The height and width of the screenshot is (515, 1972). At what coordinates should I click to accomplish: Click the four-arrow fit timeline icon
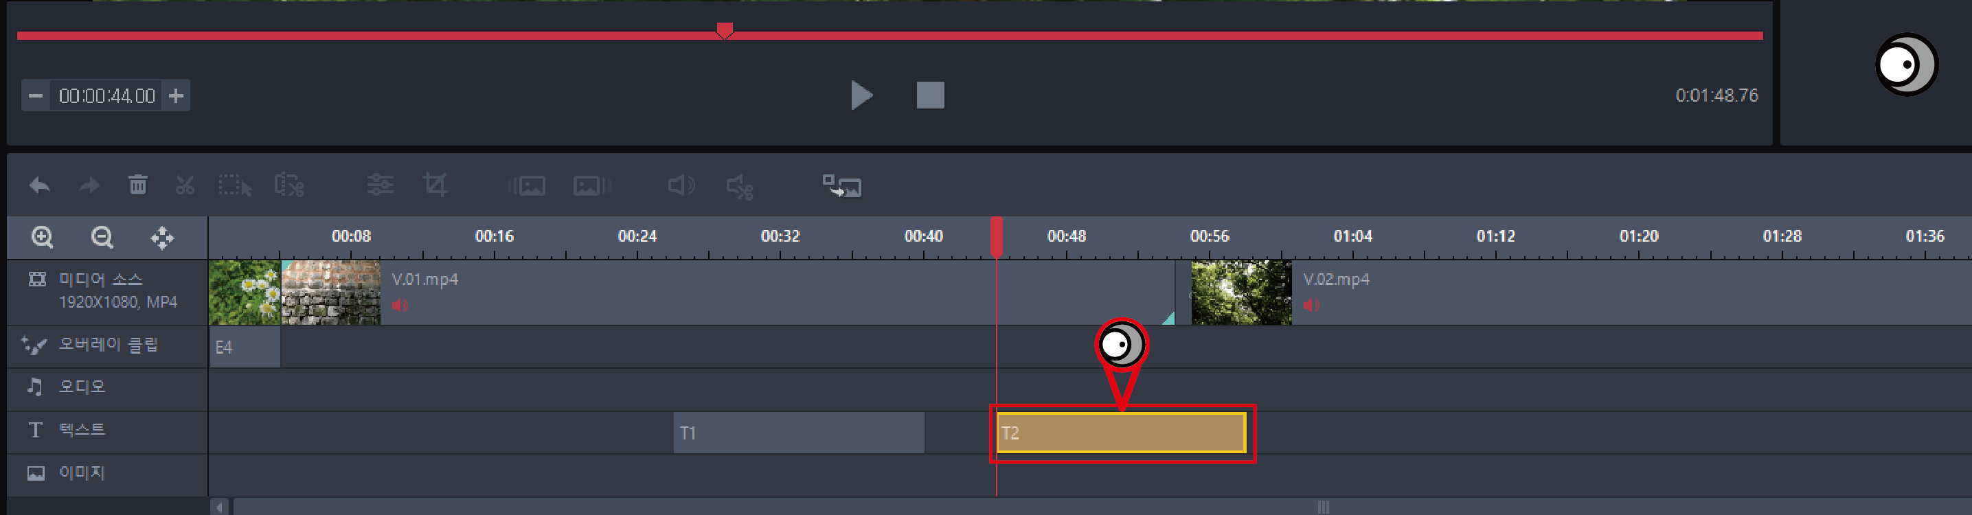[161, 238]
